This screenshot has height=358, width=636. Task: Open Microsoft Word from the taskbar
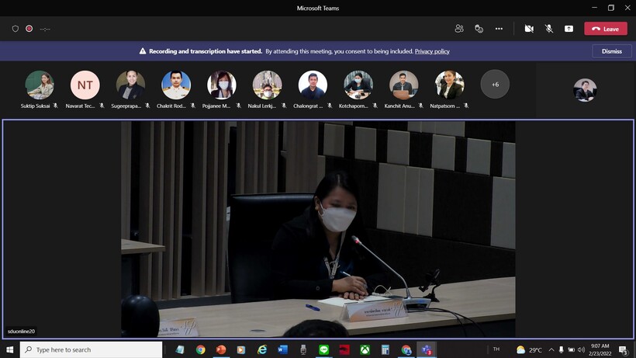click(282, 350)
